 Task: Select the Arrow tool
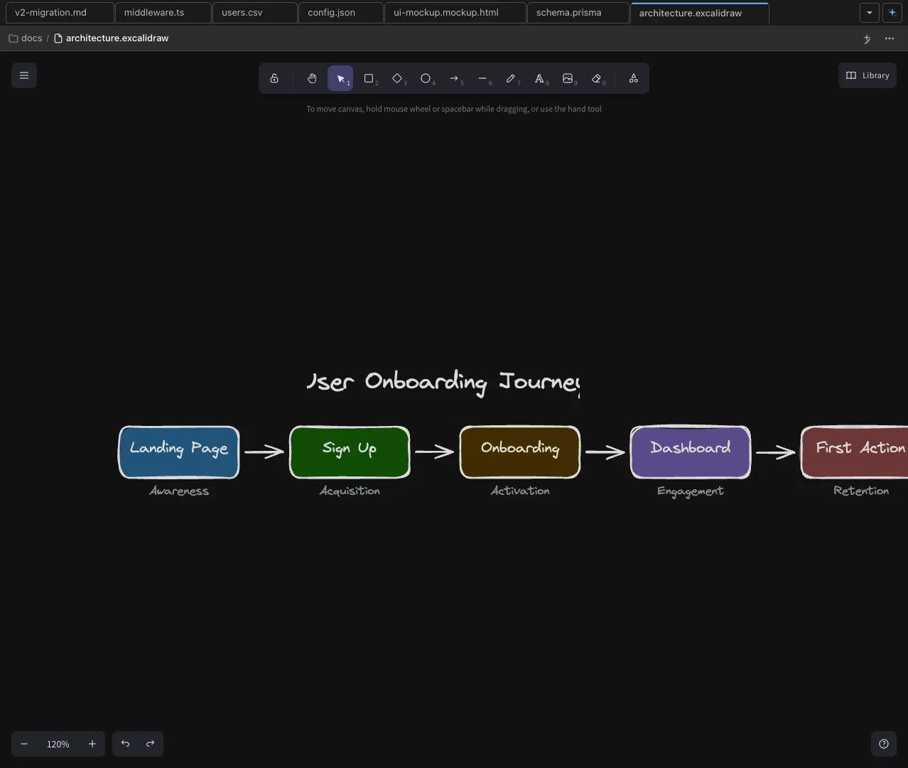455,78
